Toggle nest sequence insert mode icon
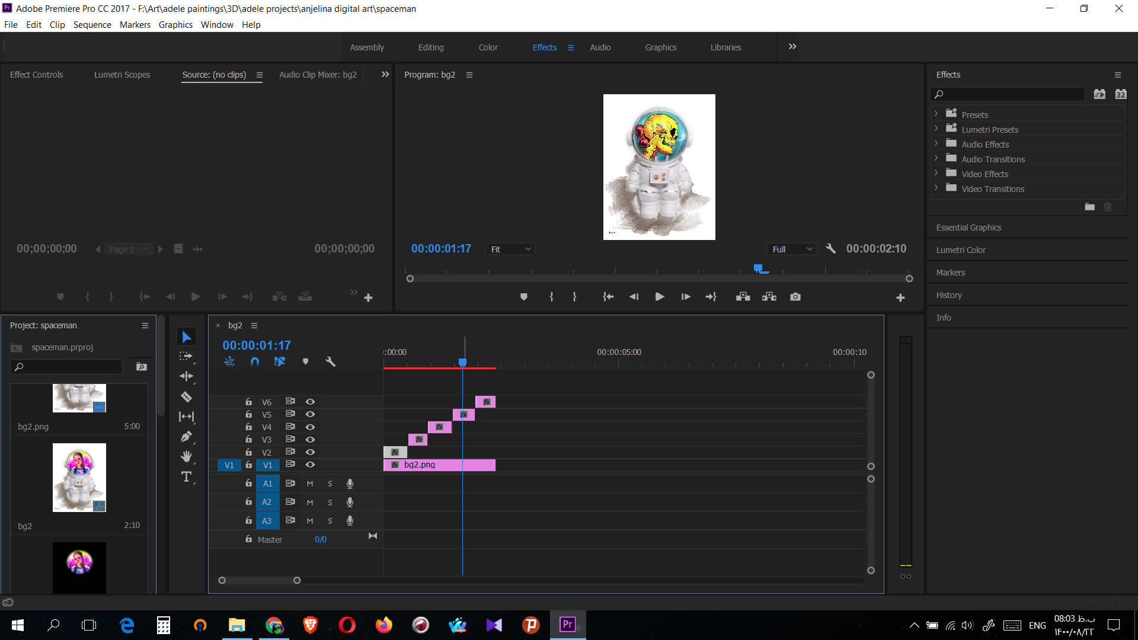 (229, 361)
